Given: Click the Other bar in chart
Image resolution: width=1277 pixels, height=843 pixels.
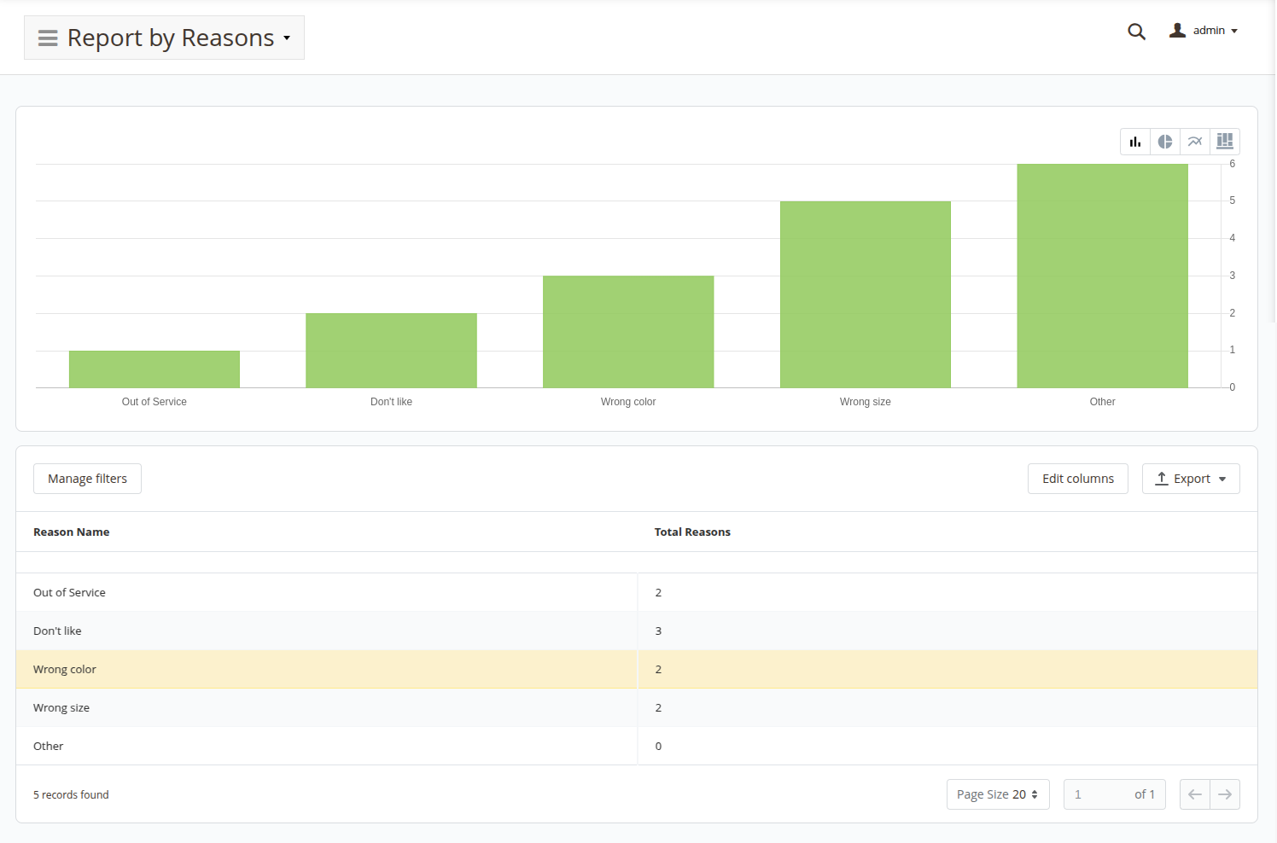Looking at the screenshot, I should pos(1102,276).
